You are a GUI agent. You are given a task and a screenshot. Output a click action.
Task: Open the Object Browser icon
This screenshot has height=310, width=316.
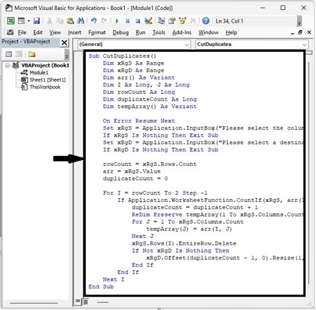point(183,21)
